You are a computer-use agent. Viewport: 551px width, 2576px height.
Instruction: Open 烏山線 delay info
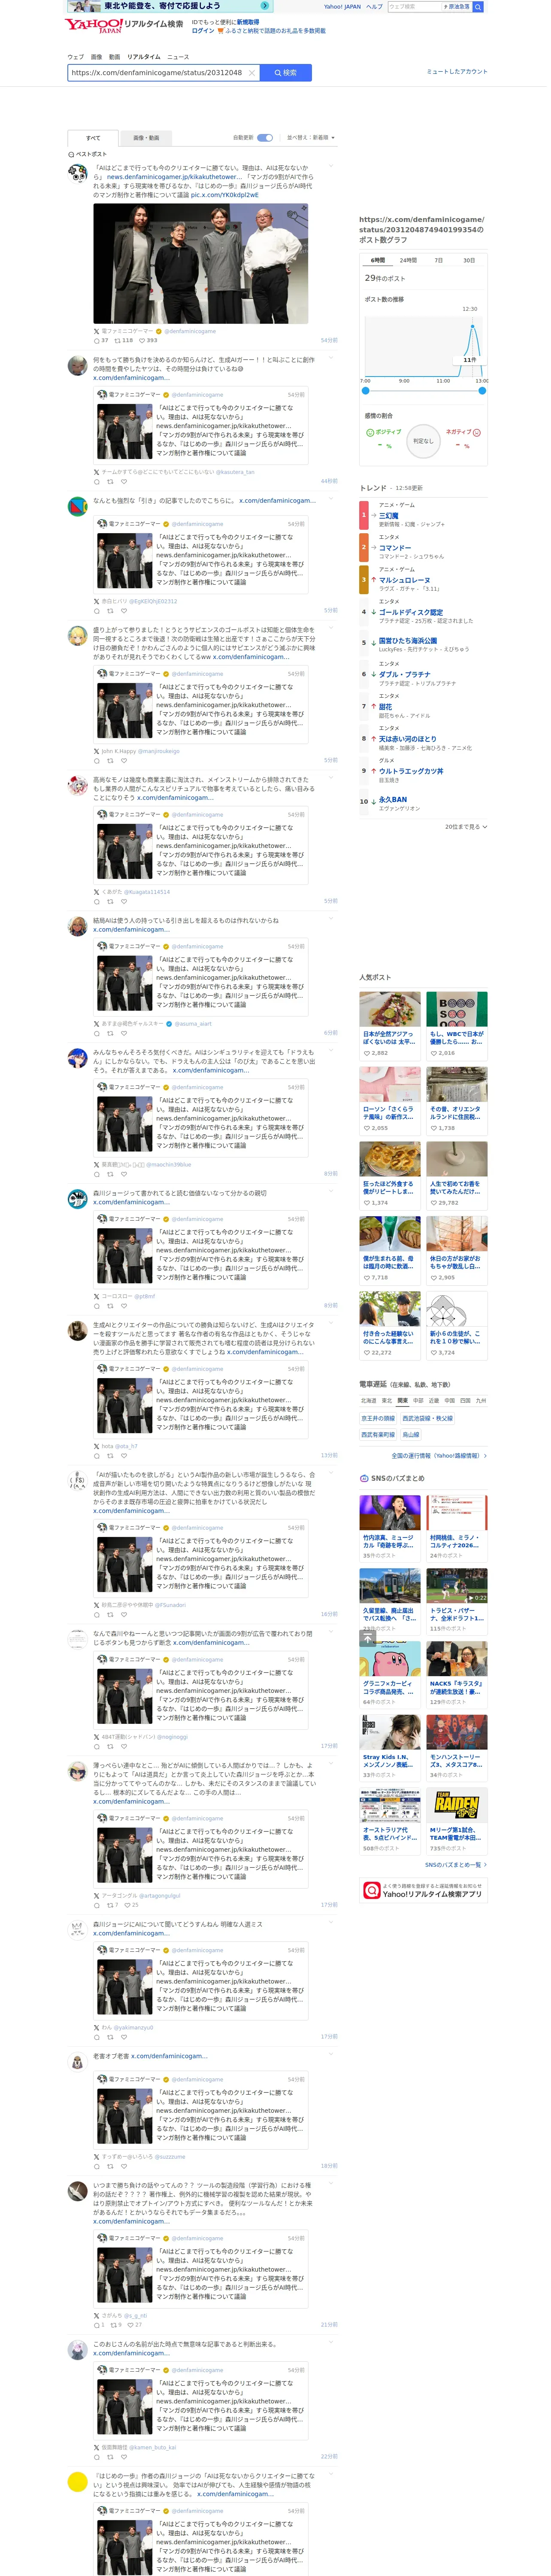[411, 1435]
